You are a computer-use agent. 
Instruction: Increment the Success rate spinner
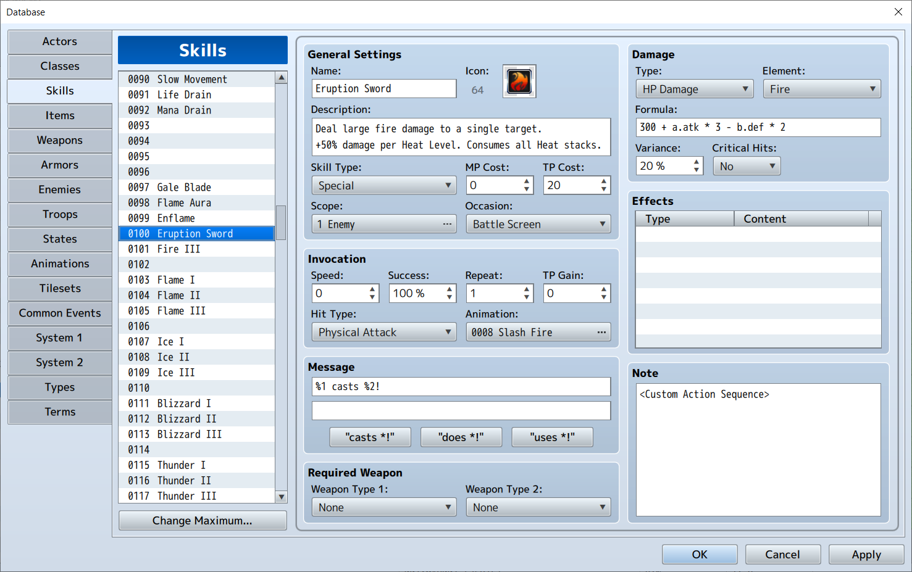click(449, 289)
